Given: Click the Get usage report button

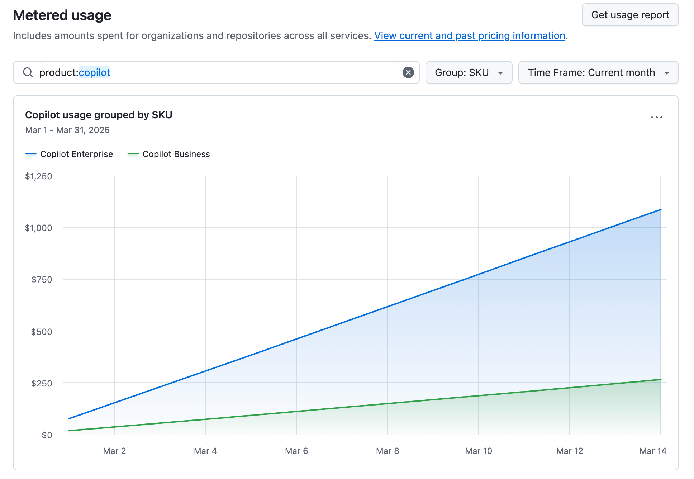Looking at the screenshot, I should click(x=630, y=15).
